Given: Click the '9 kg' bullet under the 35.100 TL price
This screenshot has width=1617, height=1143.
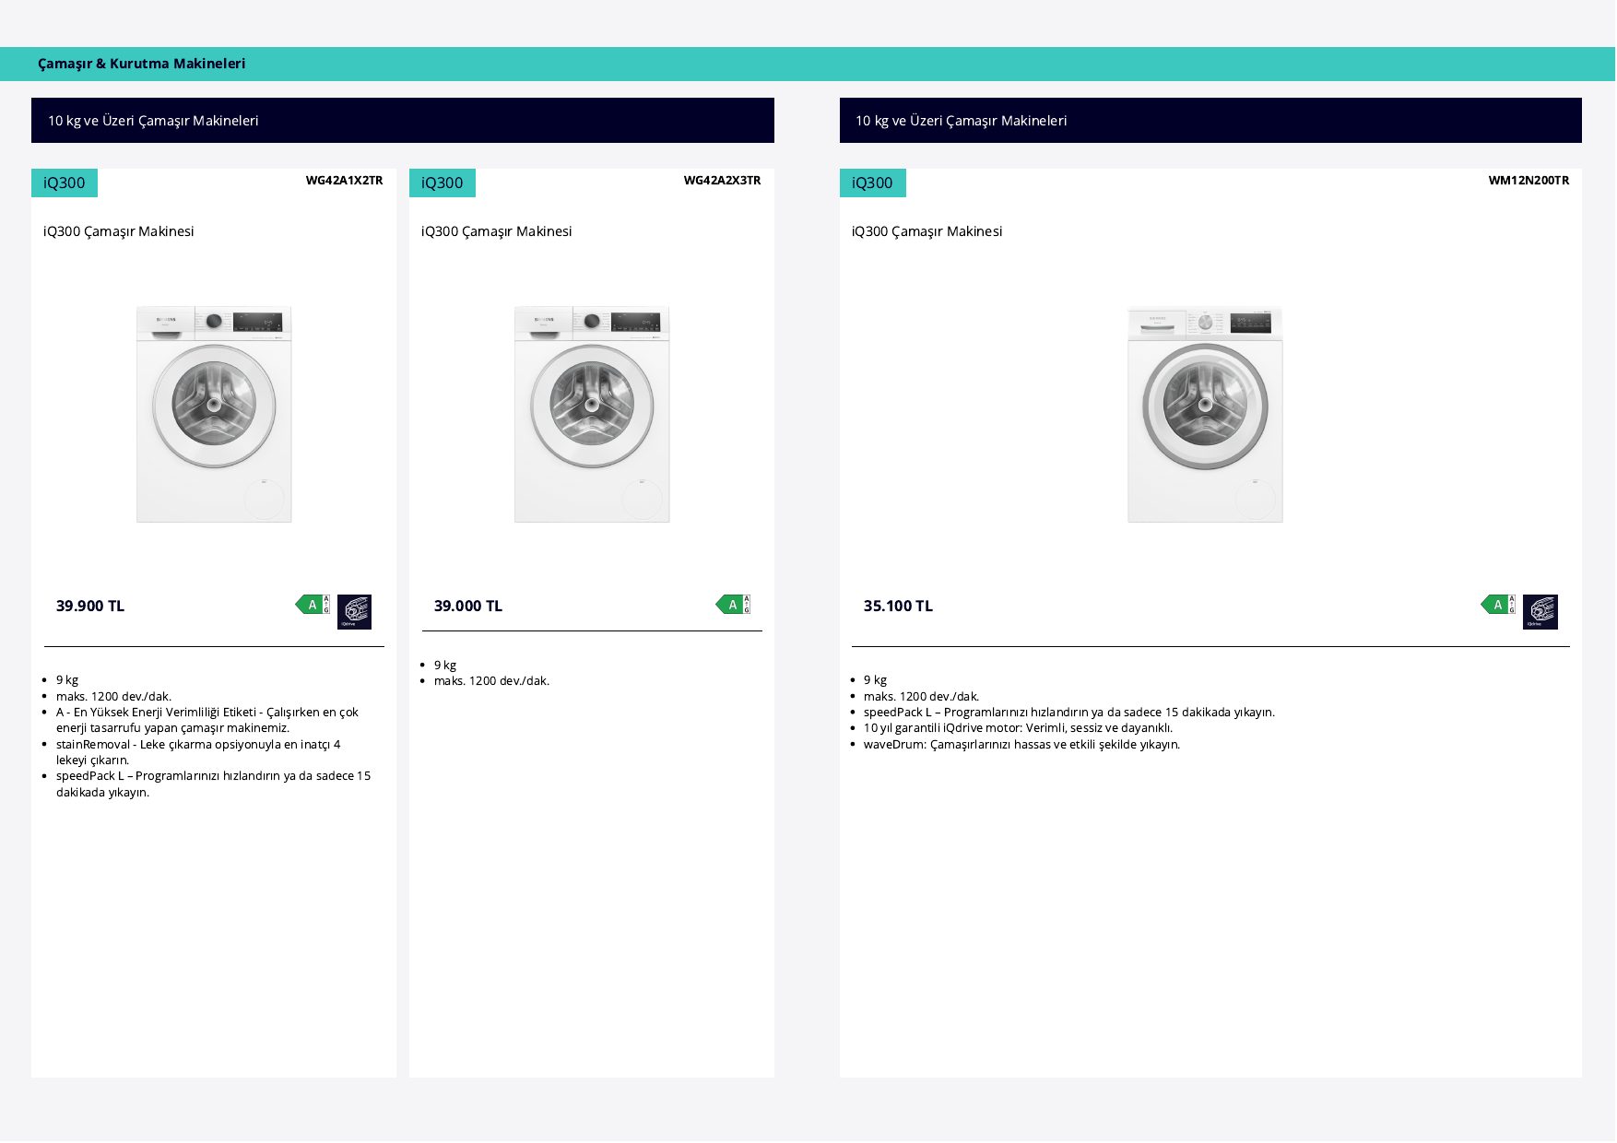Looking at the screenshot, I should 875,680.
